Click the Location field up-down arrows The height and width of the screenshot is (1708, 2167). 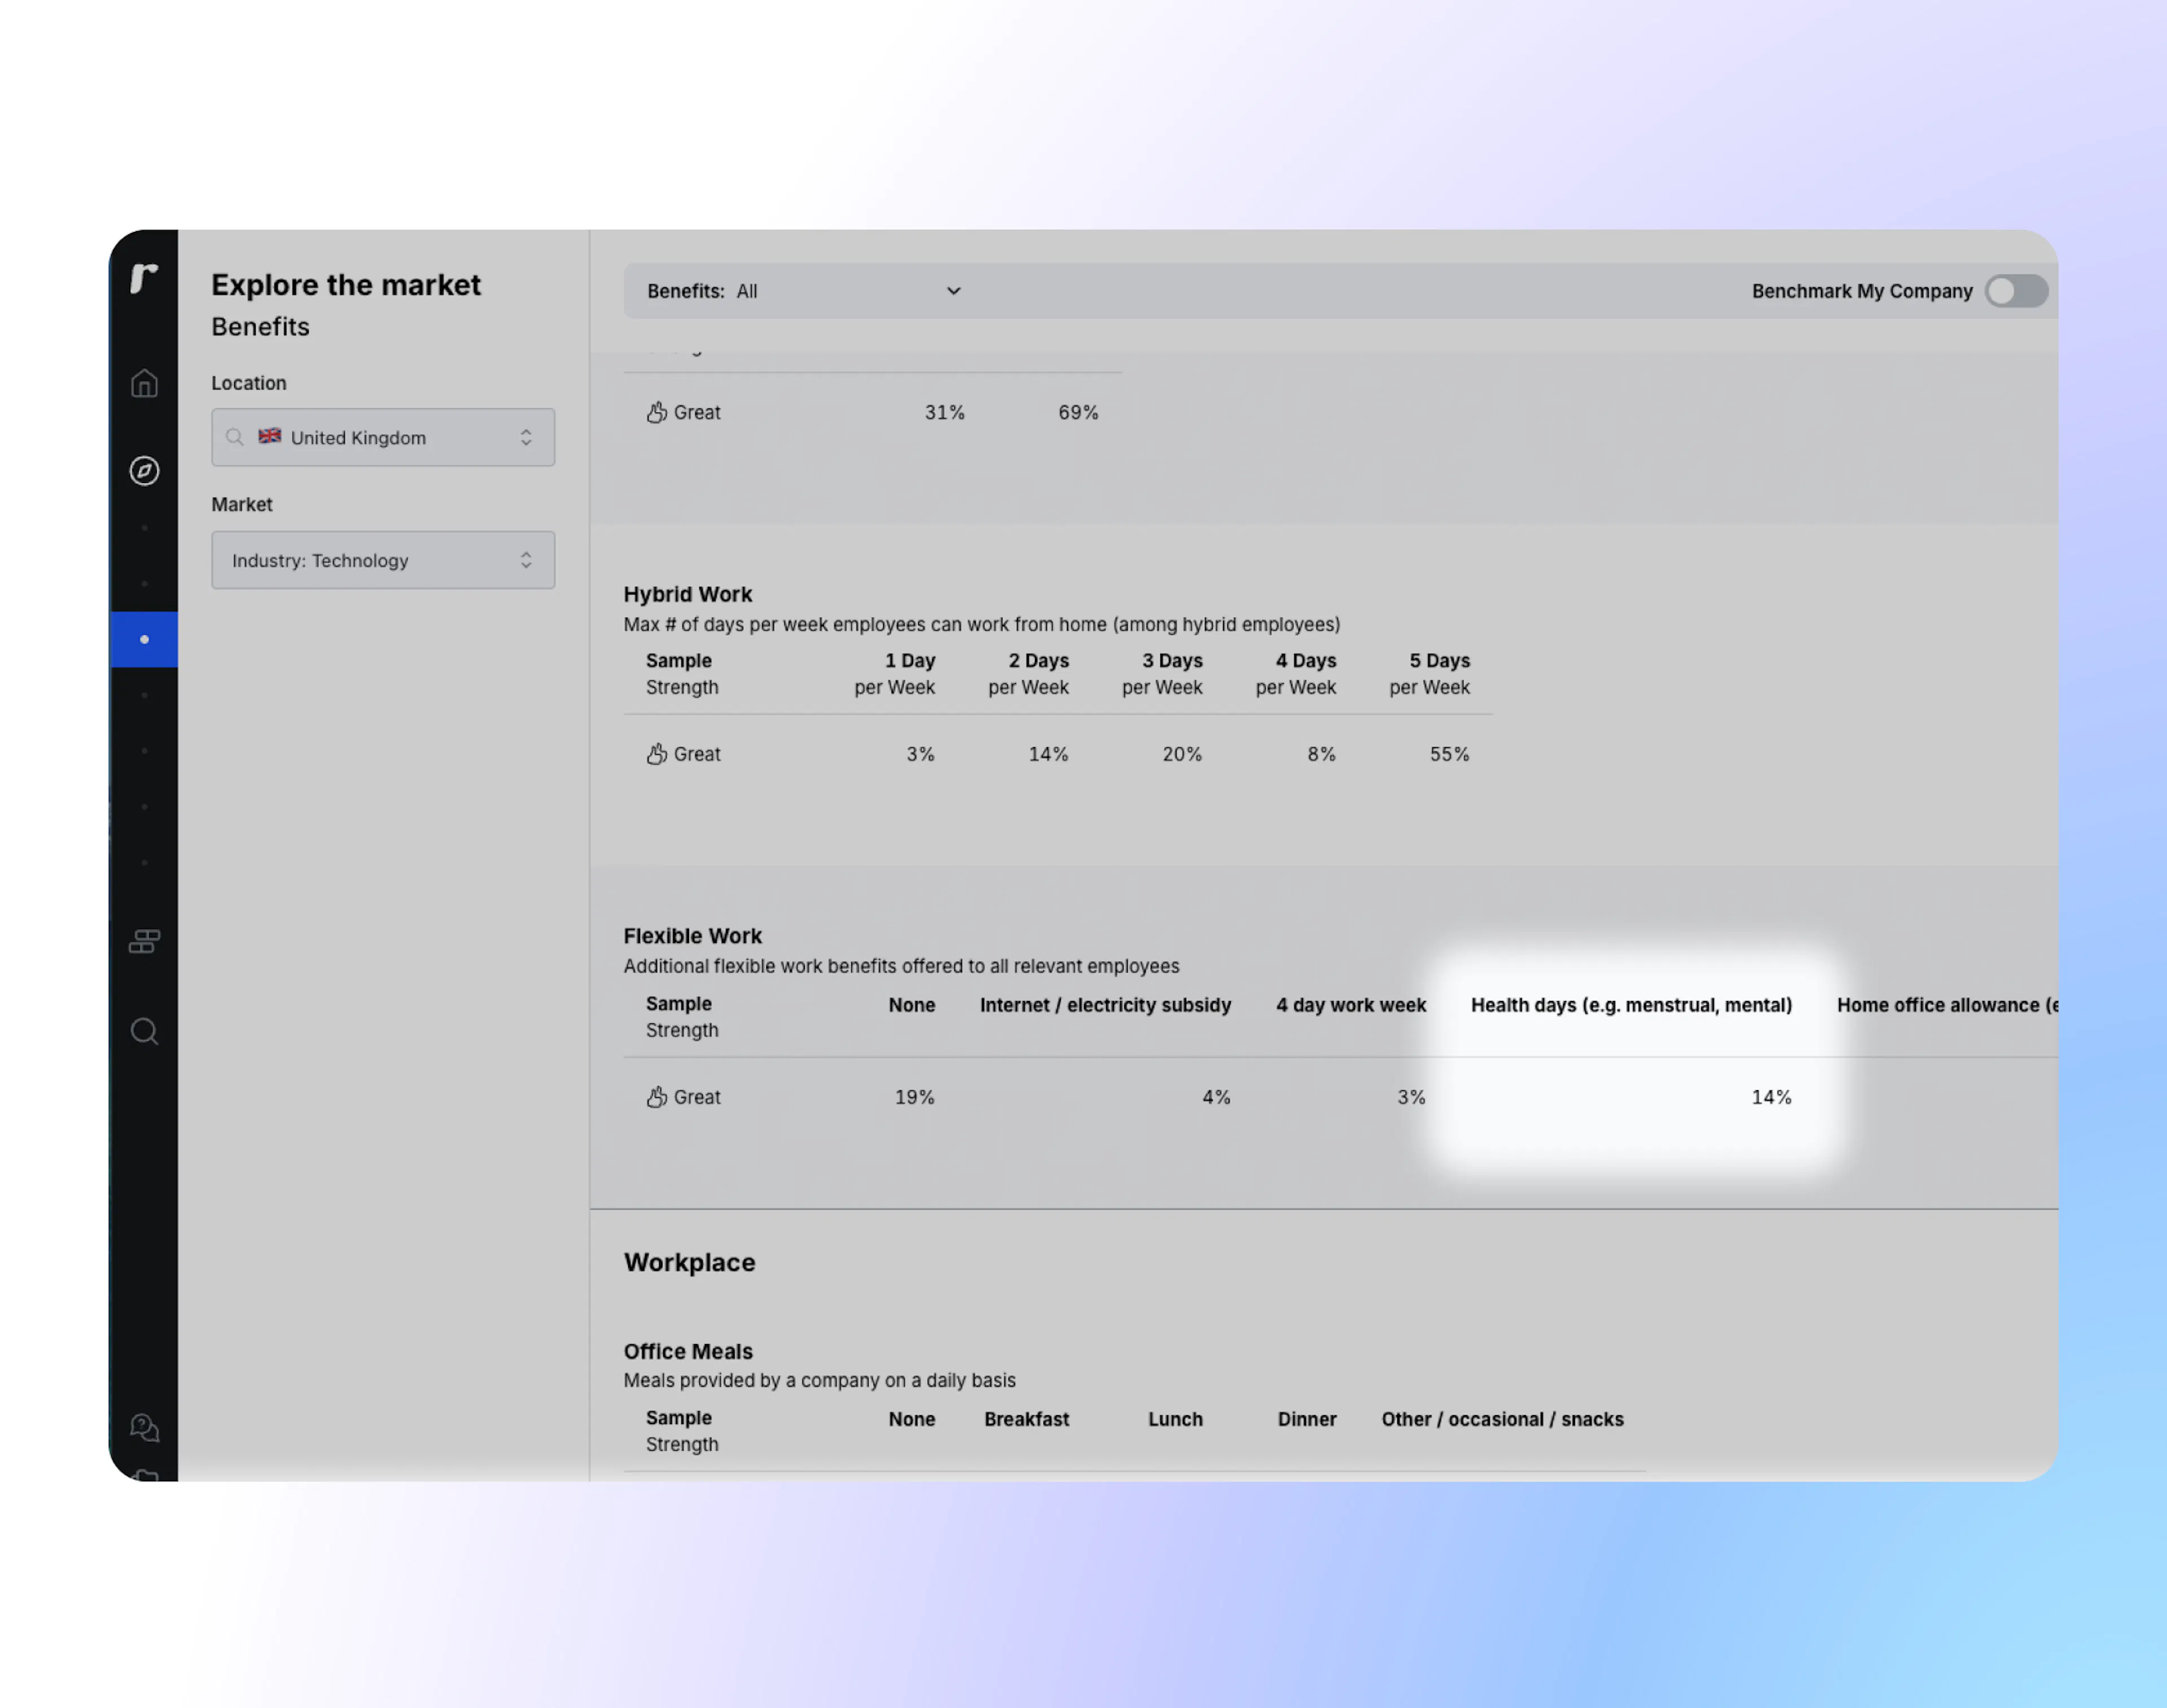tap(526, 437)
